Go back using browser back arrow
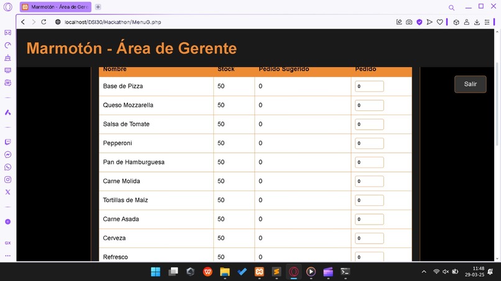Screen dimensions: 501x281 23,22
